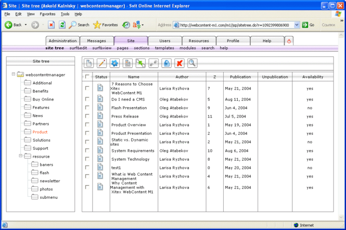Open the Tools menu

click(65, 14)
